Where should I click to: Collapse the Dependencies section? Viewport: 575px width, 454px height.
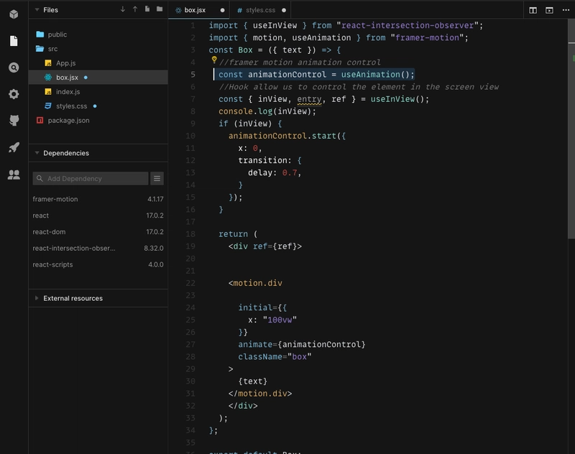click(x=37, y=153)
